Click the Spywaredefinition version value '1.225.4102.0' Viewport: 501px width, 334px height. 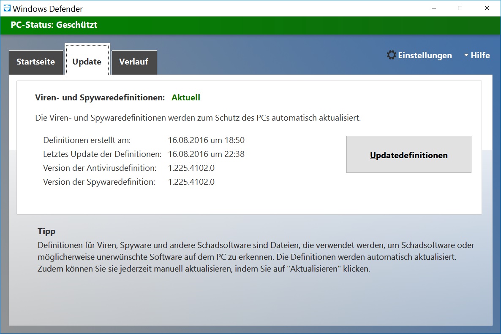[x=191, y=182]
